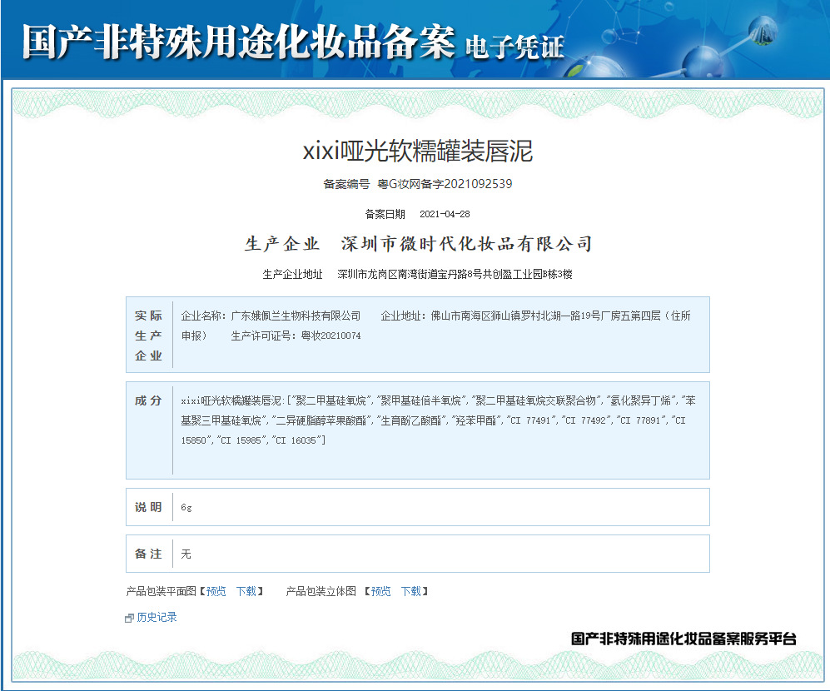Click the ingredient 聚二甲基硅氧烷

(x=331, y=400)
